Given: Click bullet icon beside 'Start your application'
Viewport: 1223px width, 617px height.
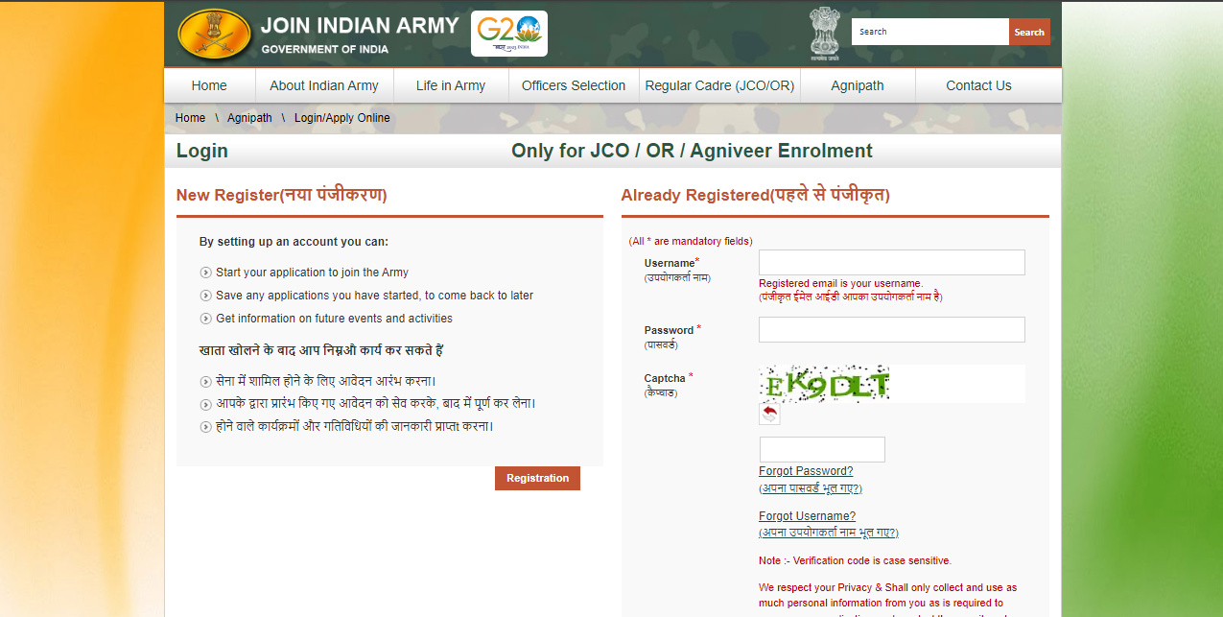Looking at the screenshot, I should point(205,273).
